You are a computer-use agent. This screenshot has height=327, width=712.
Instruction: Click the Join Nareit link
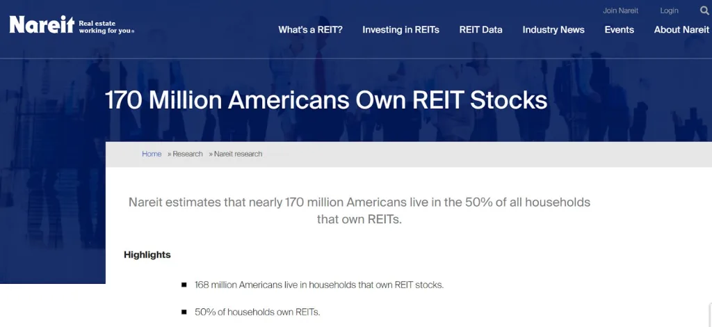(620, 10)
